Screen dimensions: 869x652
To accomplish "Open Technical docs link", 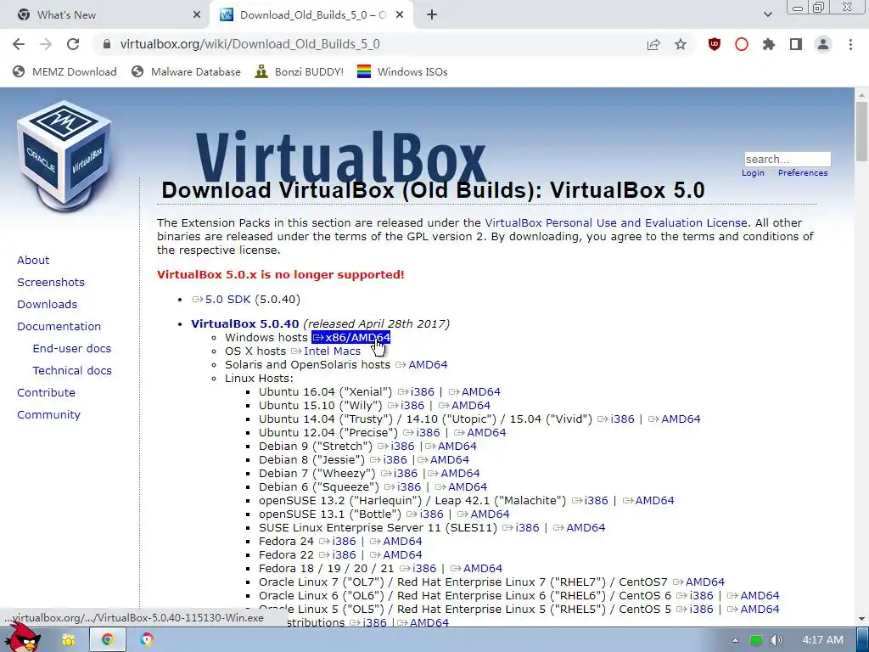I will 72,370.
